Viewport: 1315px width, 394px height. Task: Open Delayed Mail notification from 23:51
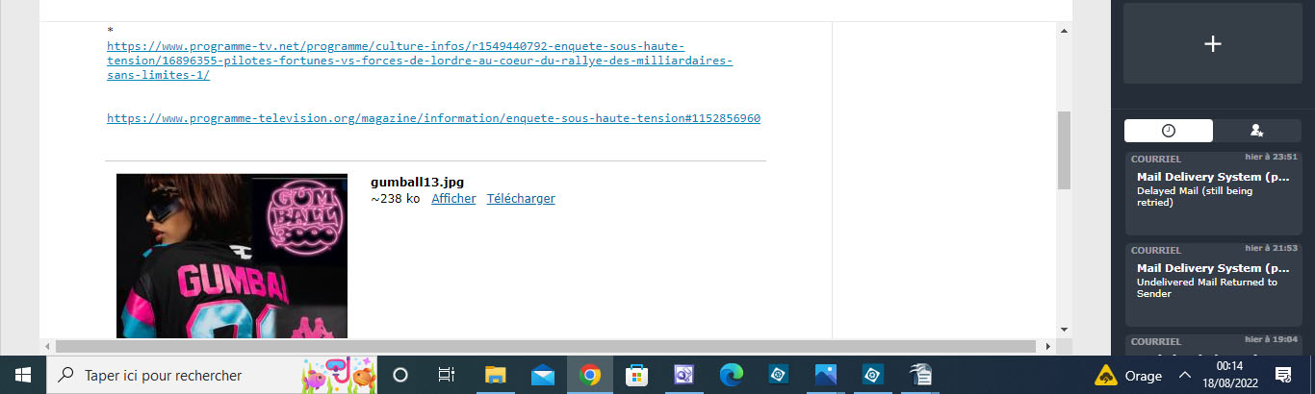1213,193
